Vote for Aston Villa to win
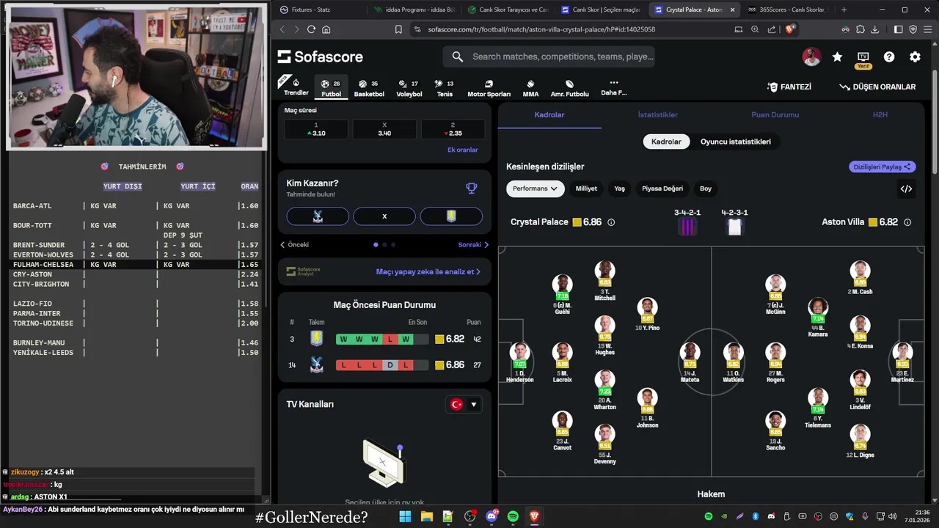 click(451, 216)
